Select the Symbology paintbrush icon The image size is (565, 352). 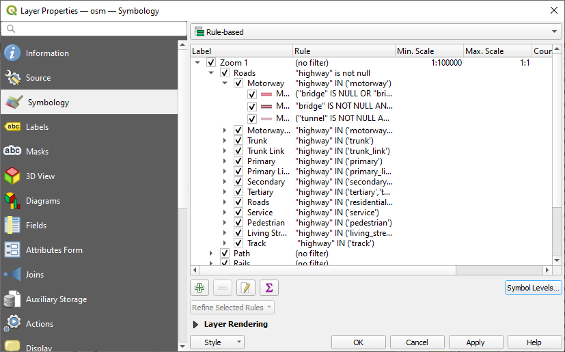[x=14, y=103]
